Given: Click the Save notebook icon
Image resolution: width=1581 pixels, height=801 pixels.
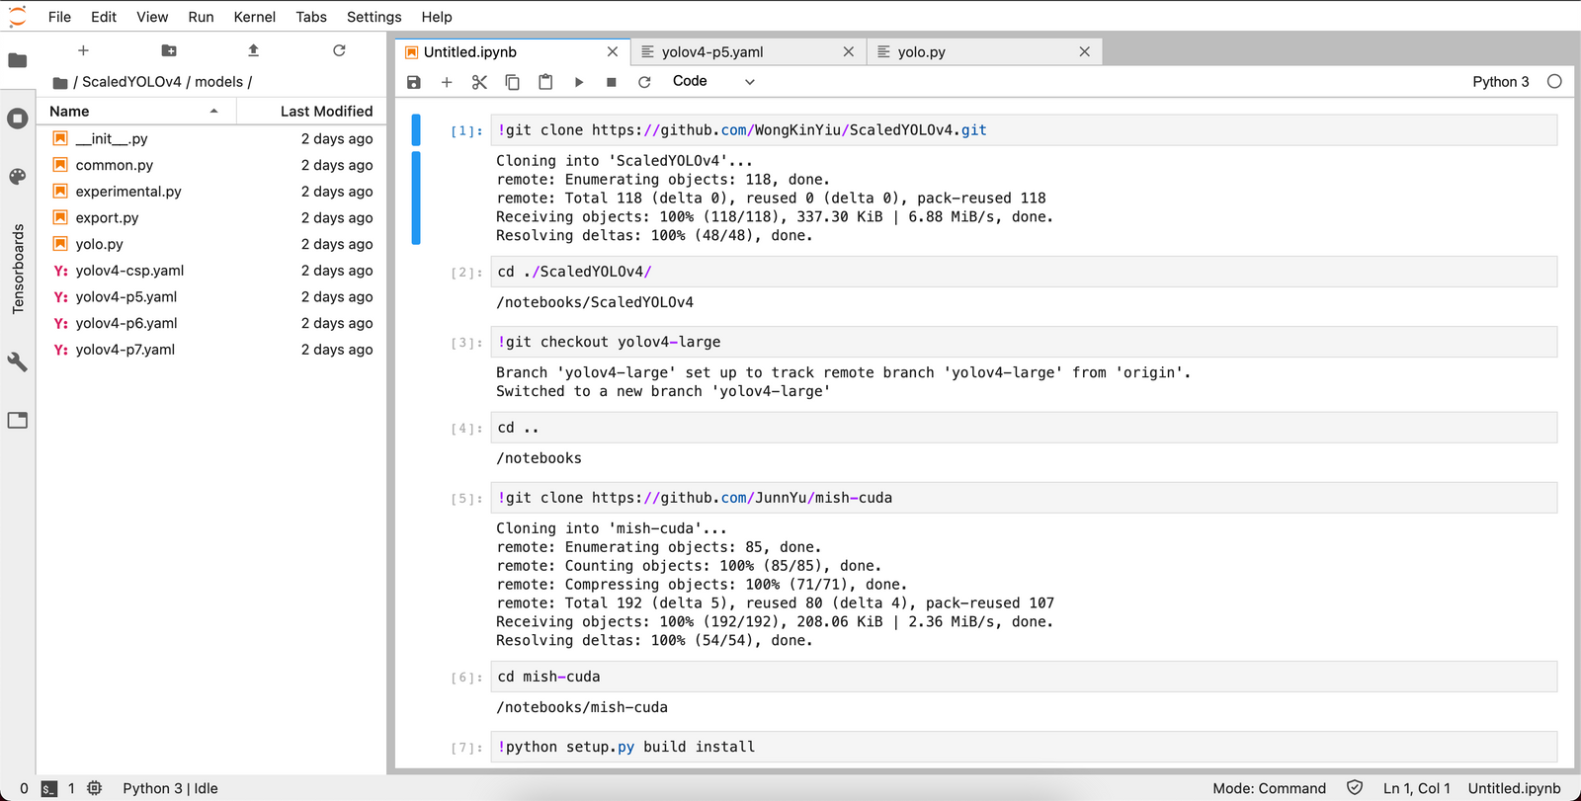Looking at the screenshot, I should tap(414, 82).
